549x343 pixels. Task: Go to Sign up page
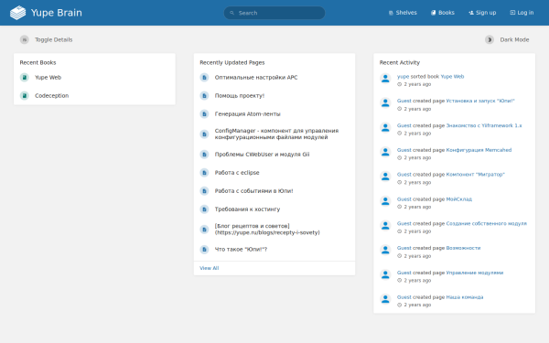(x=482, y=13)
